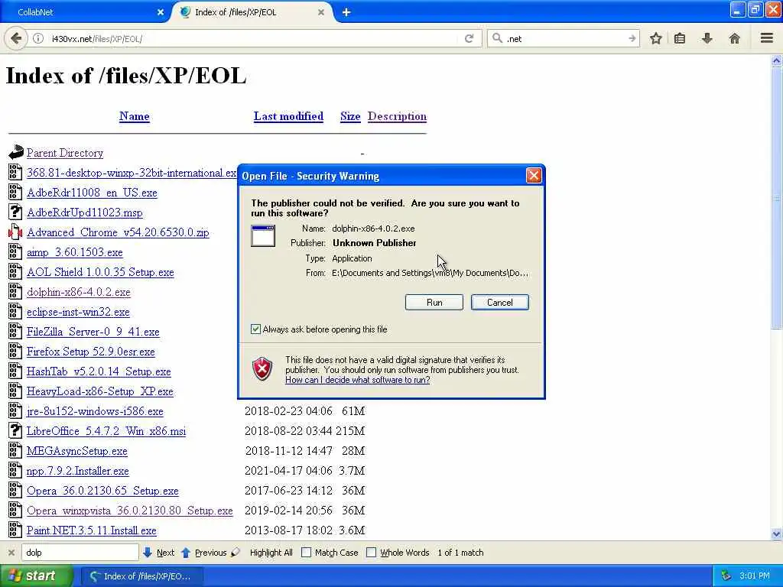Click Highlight All in the find bar
The image size is (783, 587).
271,553
